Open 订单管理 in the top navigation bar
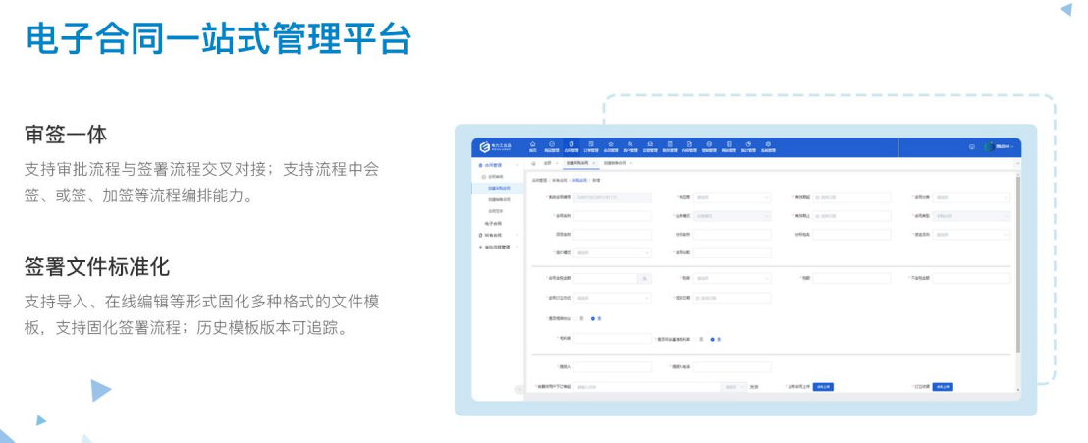 tap(590, 146)
